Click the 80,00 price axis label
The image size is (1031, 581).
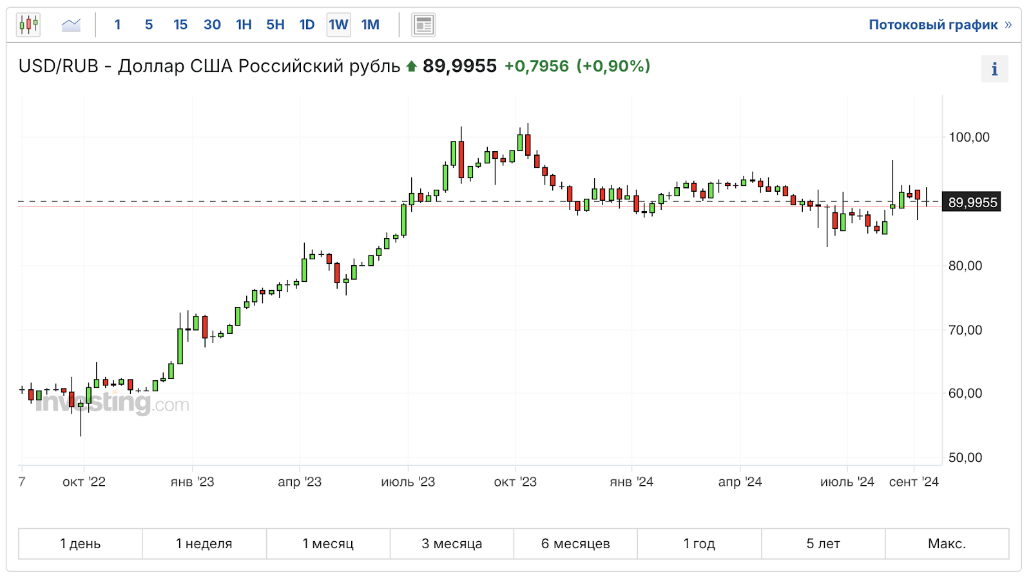(965, 266)
